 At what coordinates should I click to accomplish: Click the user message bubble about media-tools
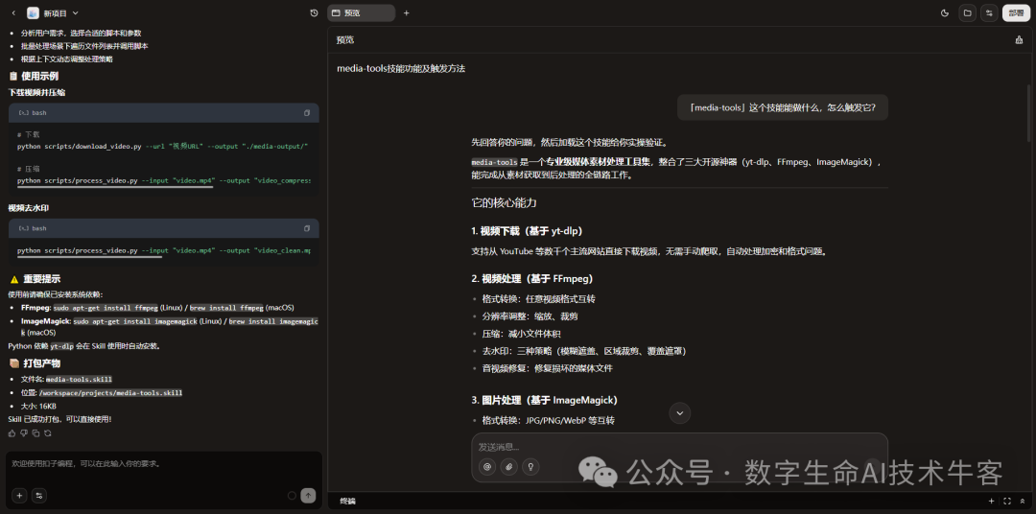[783, 107]
